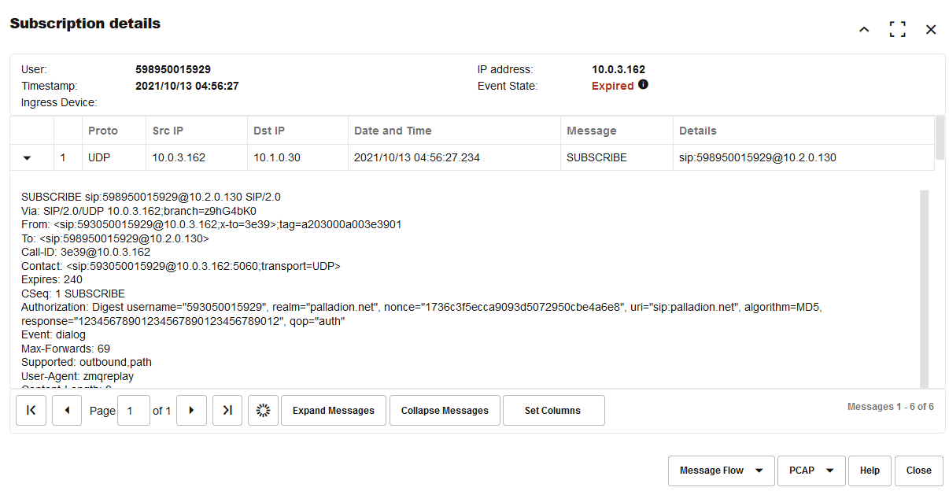Screen dimensions: 949x491
Task: Select details cell sip:598950015929@10.2.0.130
Action: click(803, 157)
